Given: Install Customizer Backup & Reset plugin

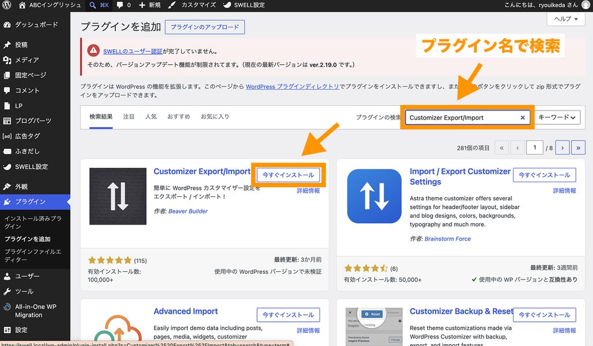Looking at the screenshot, I should point(544,315).
